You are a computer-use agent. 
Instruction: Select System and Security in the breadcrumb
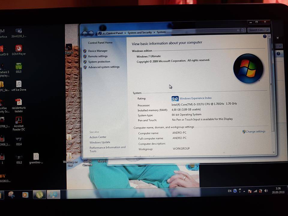click(139, 32)
